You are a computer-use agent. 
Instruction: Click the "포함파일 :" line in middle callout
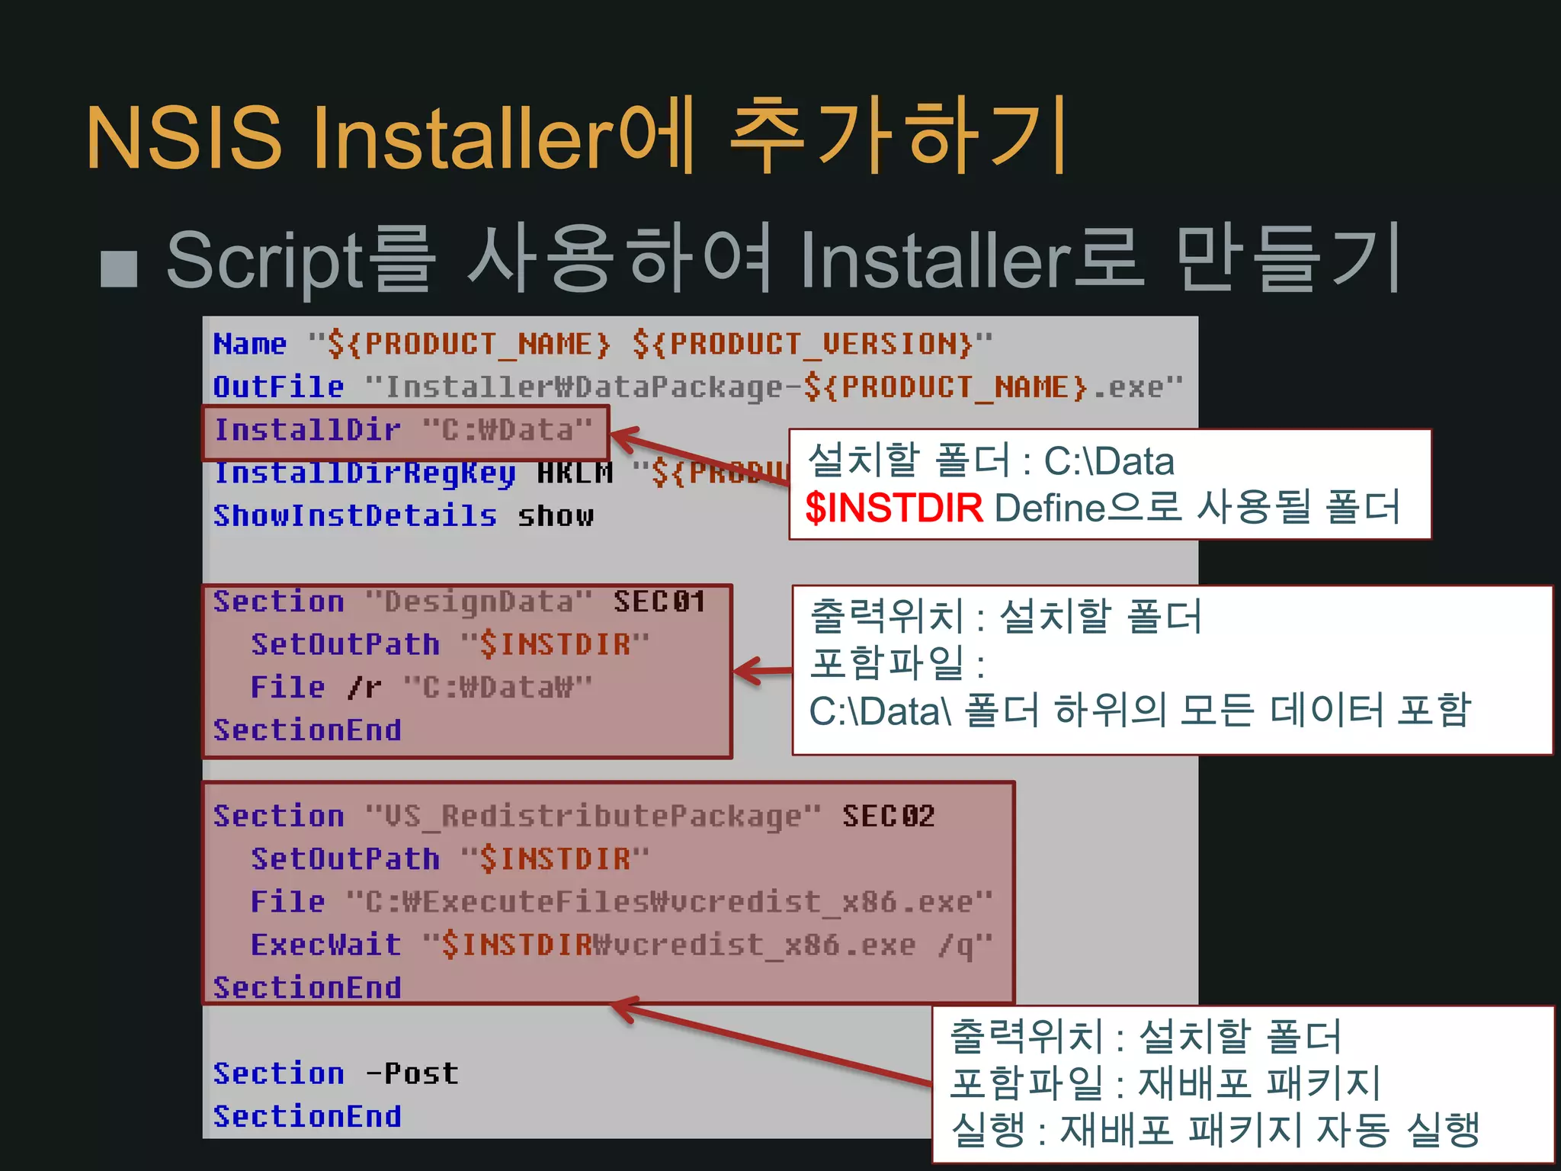click(x=898, y=662)
